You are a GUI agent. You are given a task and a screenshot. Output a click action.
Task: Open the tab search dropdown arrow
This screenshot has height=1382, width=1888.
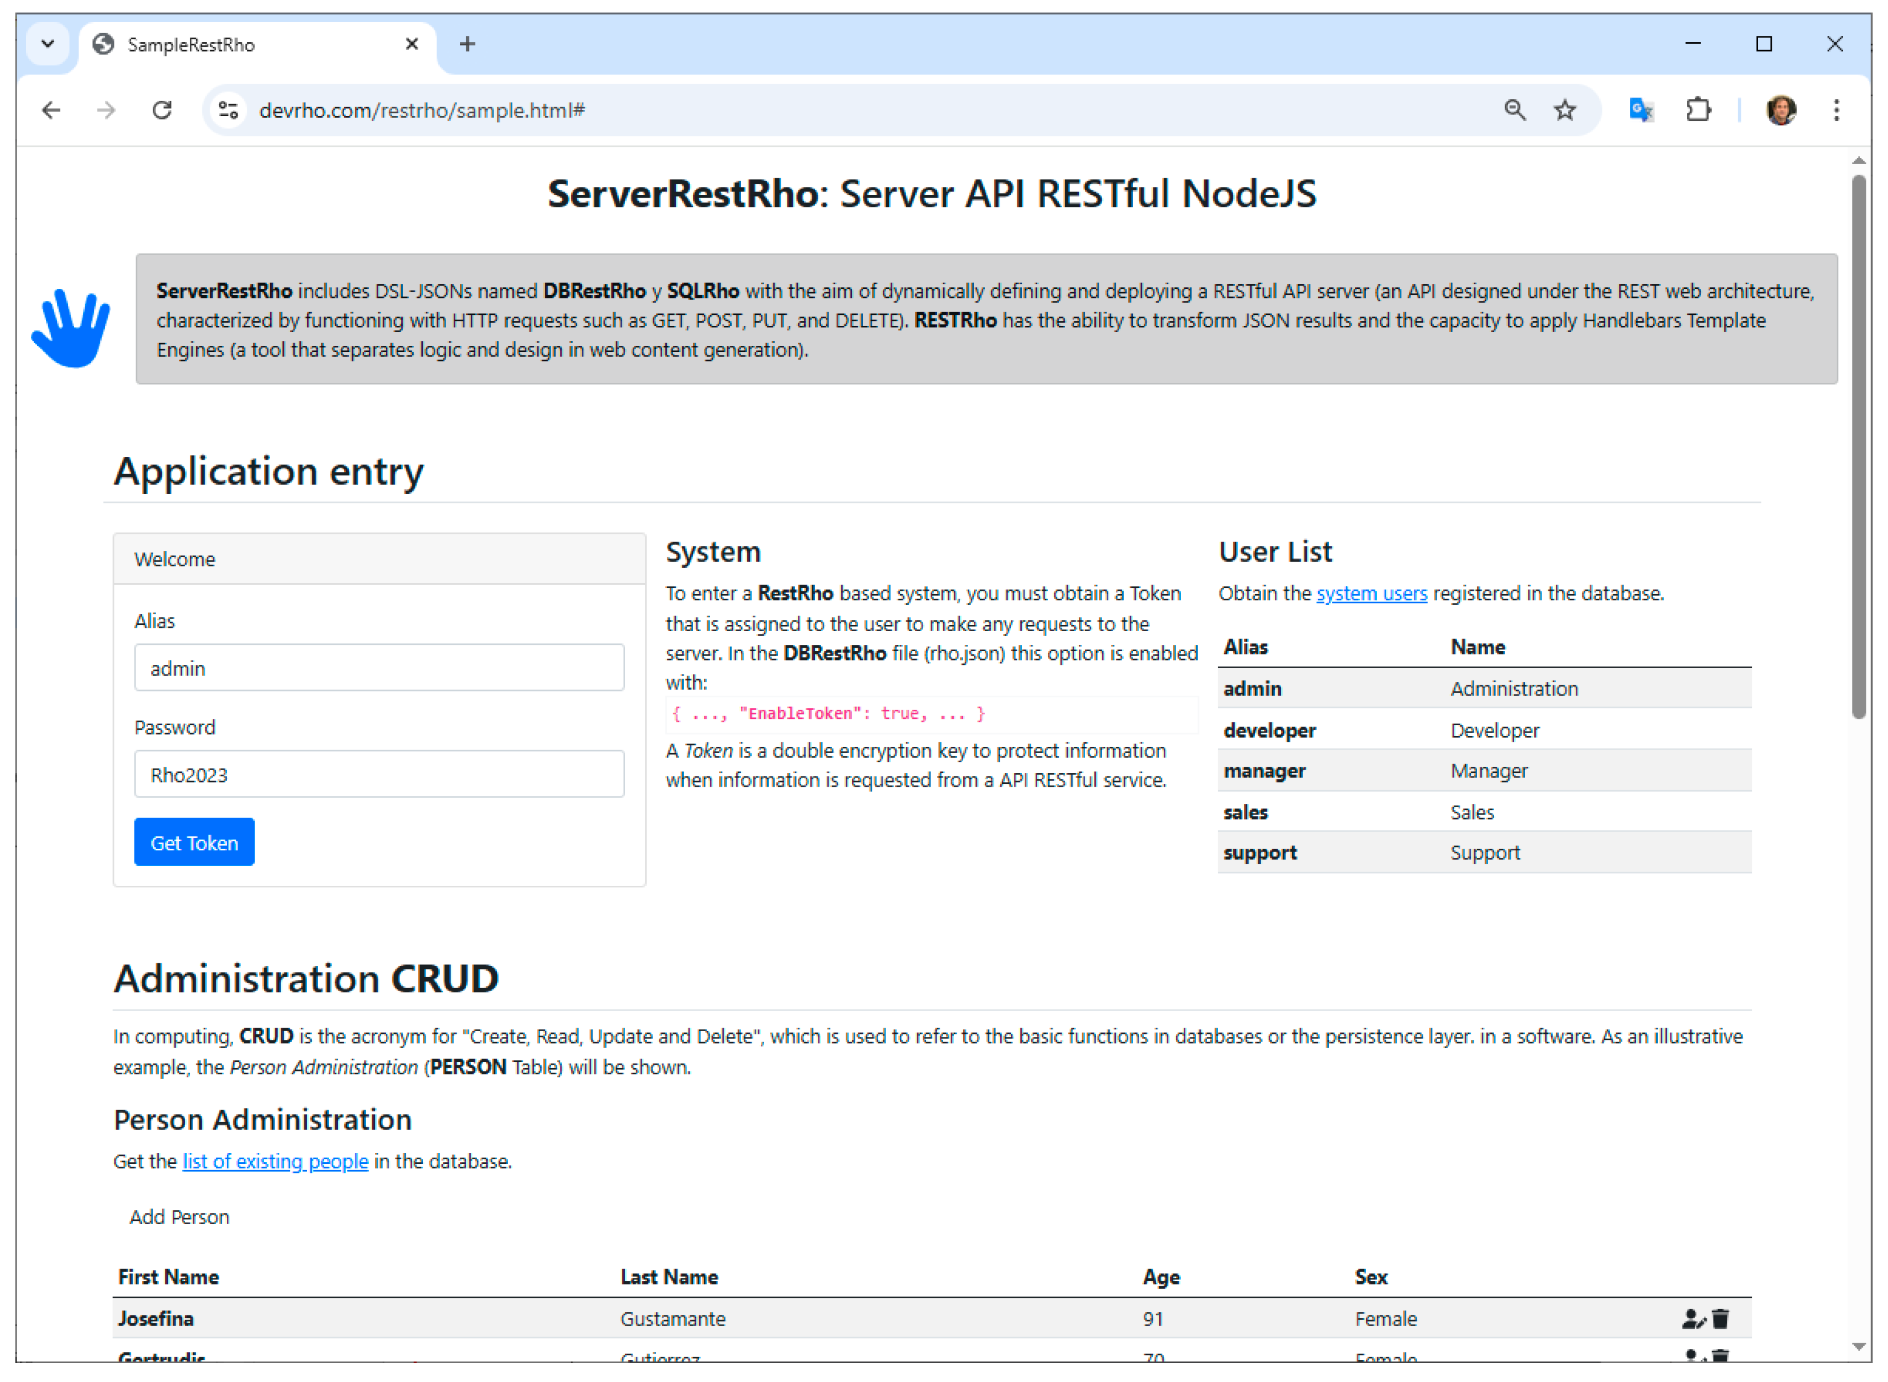click(48, 43)
